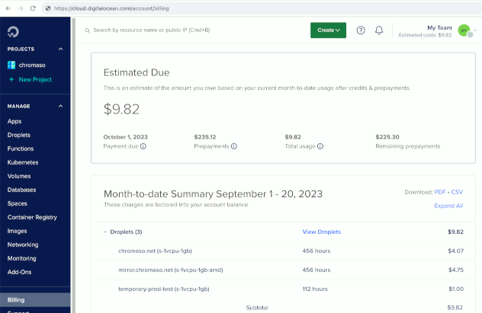Image resolution: width=482 pixels, height=313 pixels.
Task: Click the October 1, 2023 due date
Action: (x=125, y=137)
